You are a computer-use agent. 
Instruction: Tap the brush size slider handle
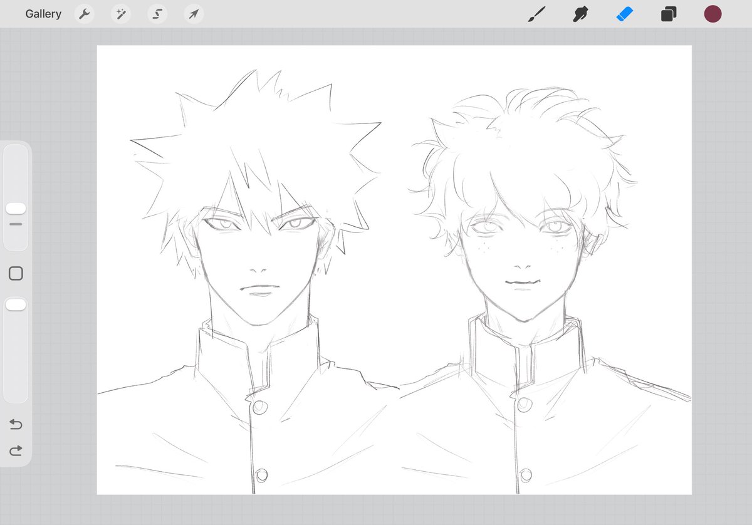coord(16,209)
